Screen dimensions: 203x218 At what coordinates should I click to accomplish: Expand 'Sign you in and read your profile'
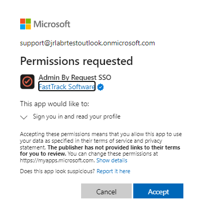pos(76,116)
